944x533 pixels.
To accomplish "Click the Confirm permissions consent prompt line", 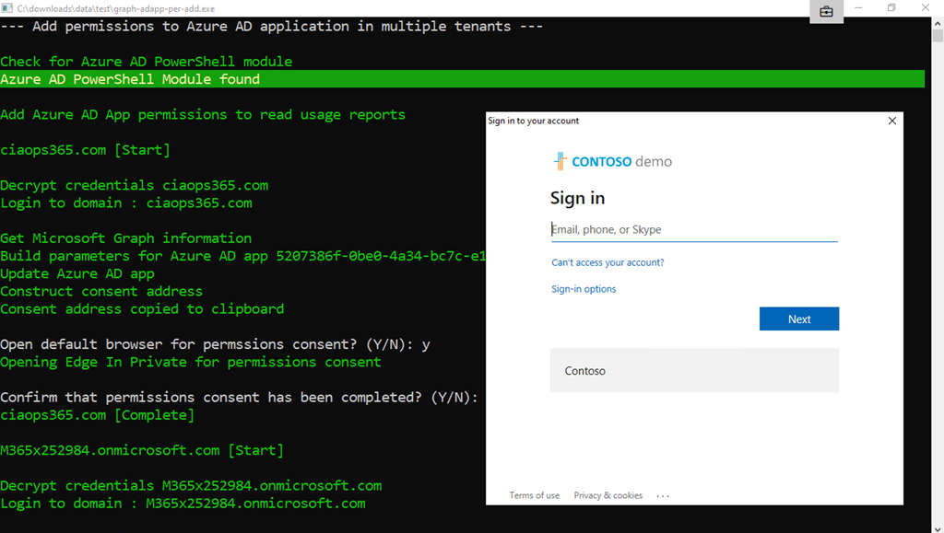I will coord(240,398).
